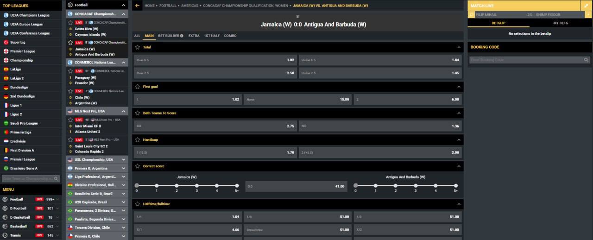This screenshot has height=240, width=593.
Task: Click search icon in team search box
Action: tap(57, 178)
